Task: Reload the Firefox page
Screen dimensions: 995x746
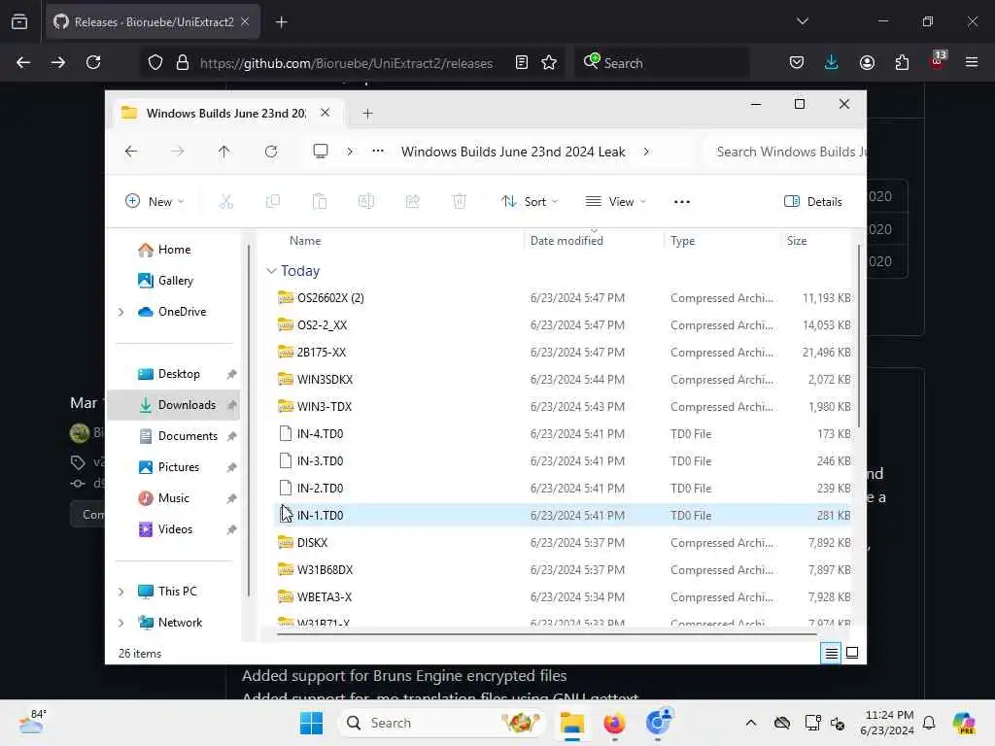Action: click(x=93, y=62)
